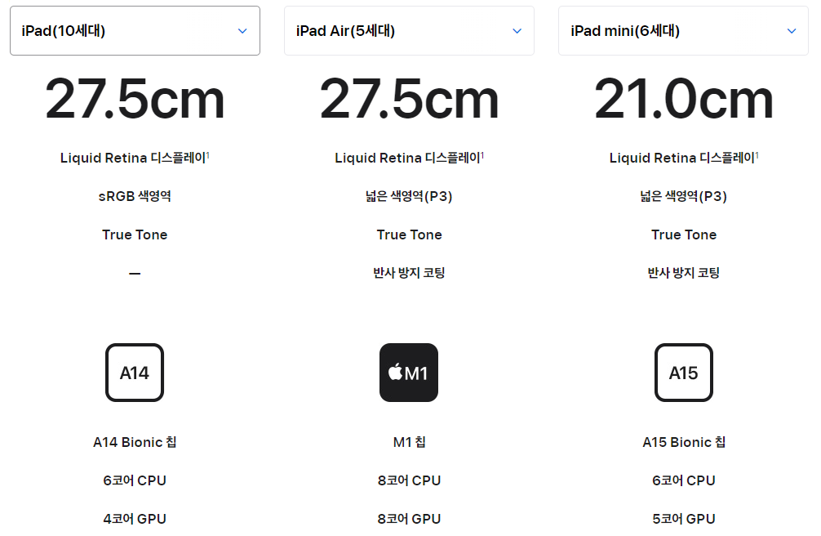Click footnote 1 under iPad mini Liquid Retina
This screenshot has width=821, height=536.
coord(757,154)
